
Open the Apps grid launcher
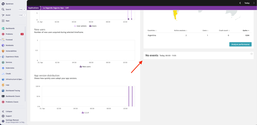coord(3,21)
